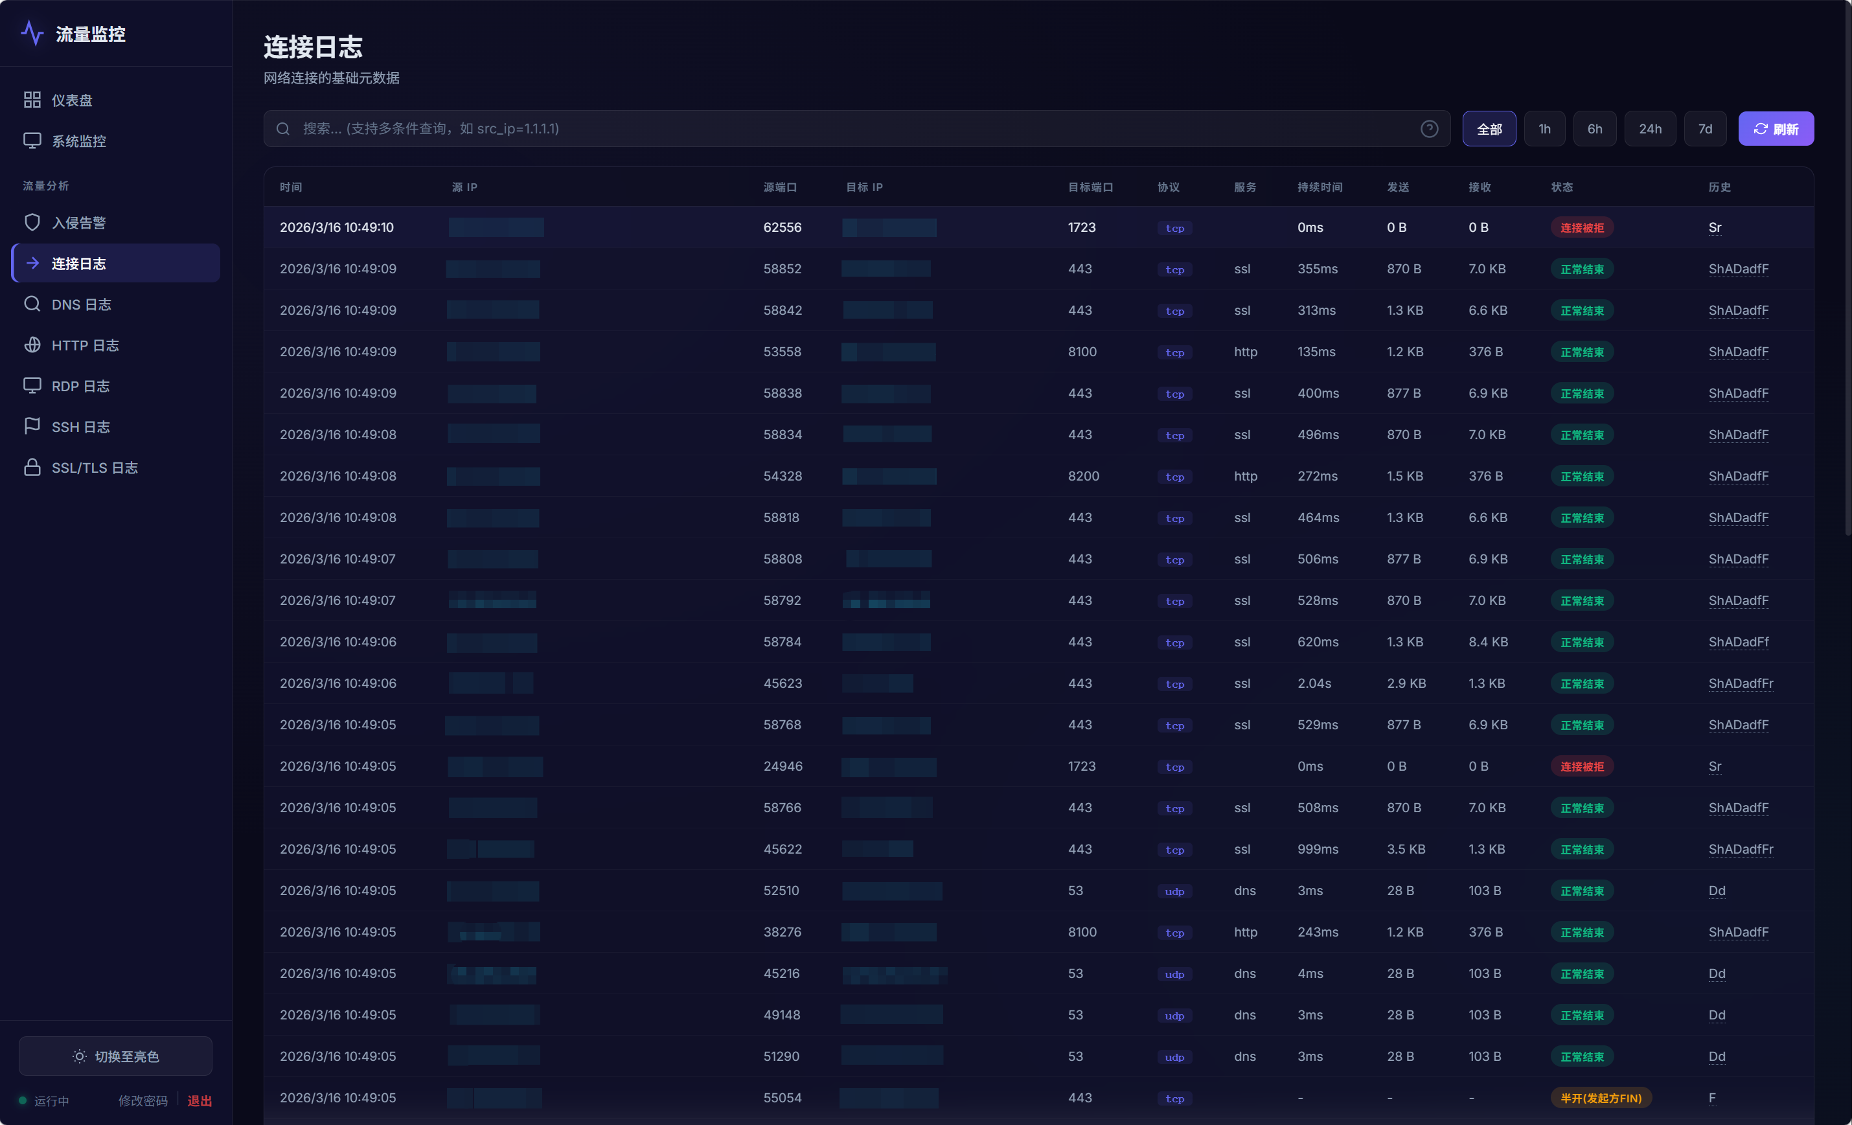Open the RDP 日志 menu item
The height and width of the screenshot is (1125, 1852).
80,385
